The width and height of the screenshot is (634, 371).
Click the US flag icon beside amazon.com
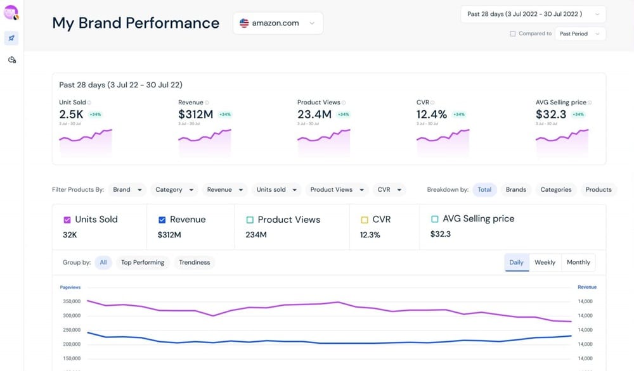click(x=244, y=23)
